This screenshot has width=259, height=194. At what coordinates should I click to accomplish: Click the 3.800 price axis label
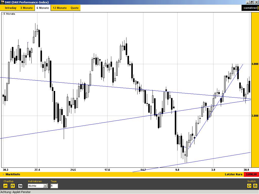pyautogui.click(x=255, y=116)
